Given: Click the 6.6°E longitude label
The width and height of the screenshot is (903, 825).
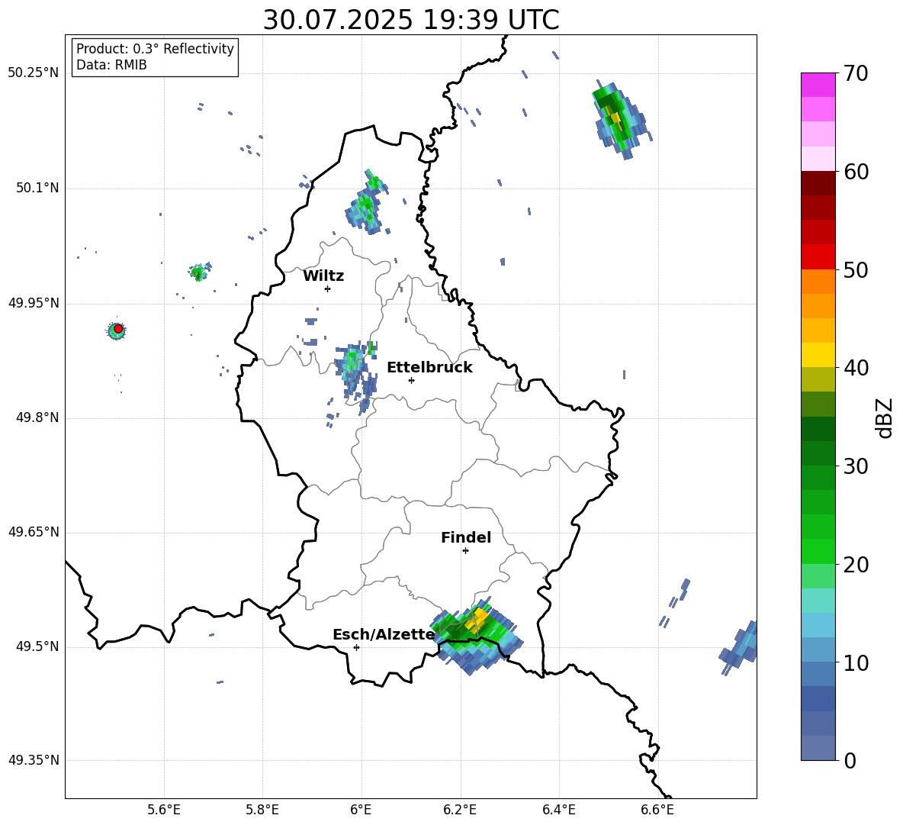Looking at the screenshot, I should pos(657,810).
